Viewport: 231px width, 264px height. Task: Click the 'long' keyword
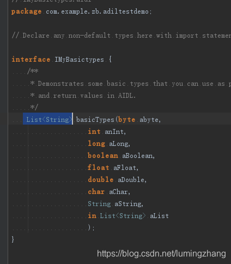(96, 144)
